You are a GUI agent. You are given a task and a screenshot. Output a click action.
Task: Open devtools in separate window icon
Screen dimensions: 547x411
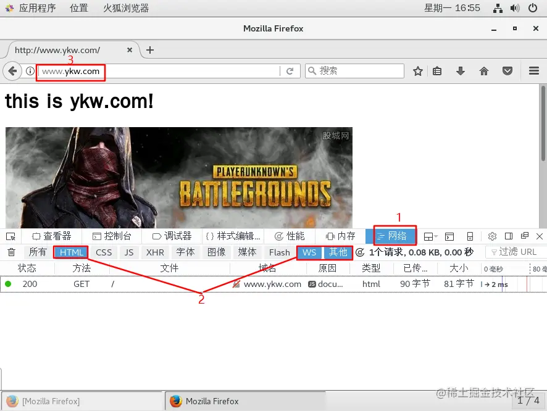coord(524,236)
